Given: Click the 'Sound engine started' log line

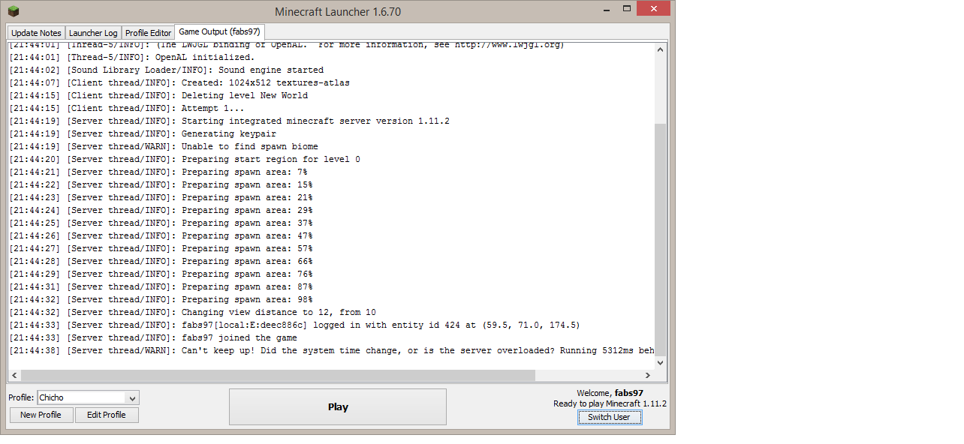Looking at the screenshot, I should tap(167, 70).
